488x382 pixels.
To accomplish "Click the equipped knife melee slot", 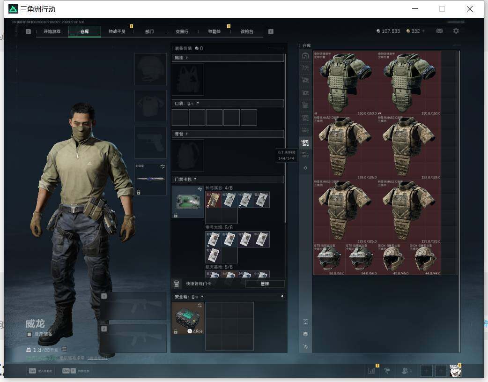I will 150,179.
